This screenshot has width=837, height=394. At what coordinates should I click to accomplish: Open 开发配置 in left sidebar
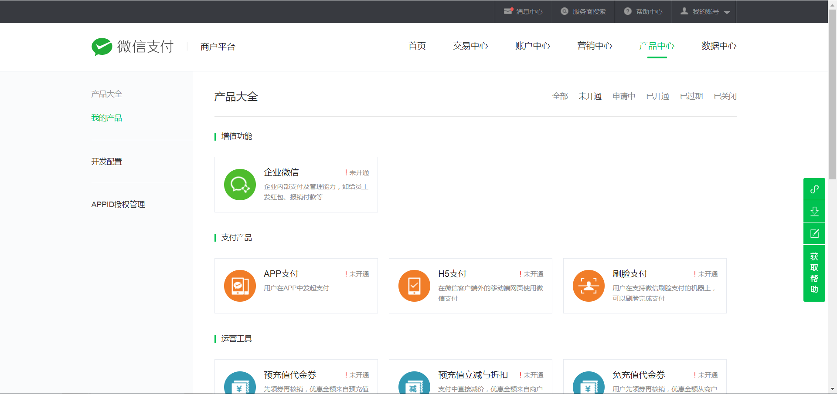coord(106,162)
